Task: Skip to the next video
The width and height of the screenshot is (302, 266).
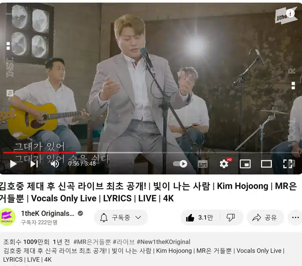Action: (x=34, y=164)
